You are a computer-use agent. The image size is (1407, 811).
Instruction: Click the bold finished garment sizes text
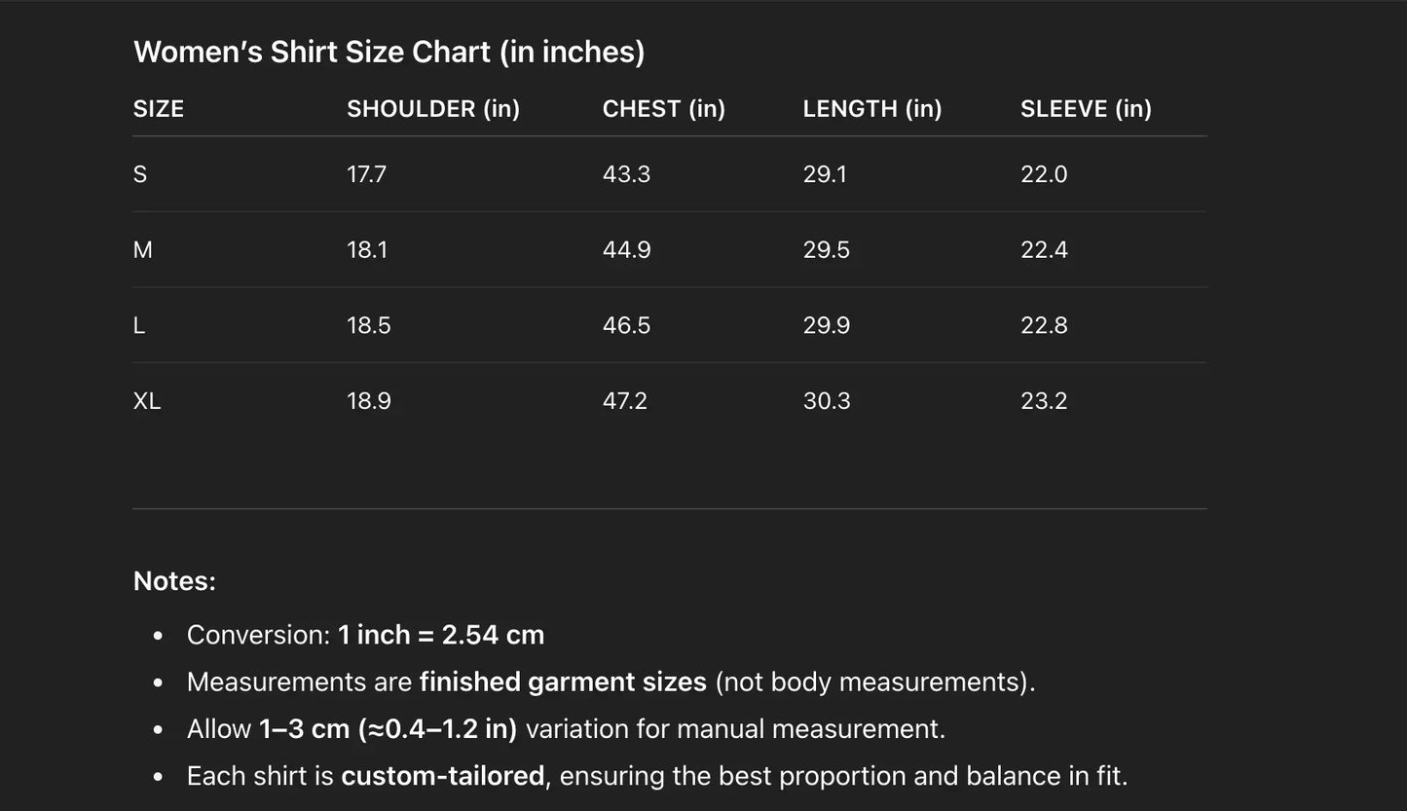click(563, 682)
